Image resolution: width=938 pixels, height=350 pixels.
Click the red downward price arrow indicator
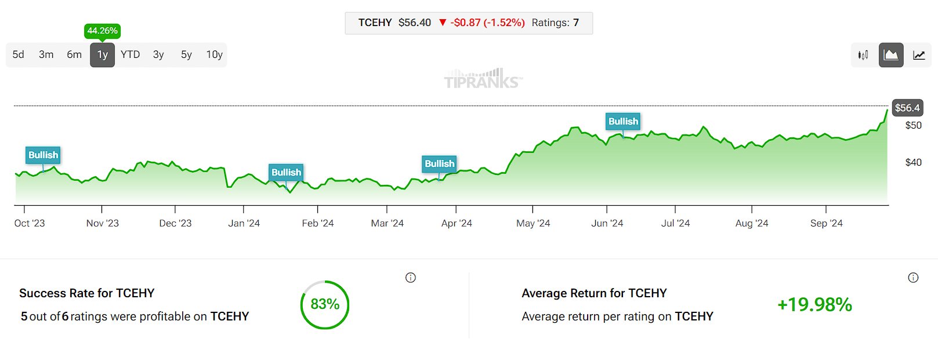click(x=443, y=23)
